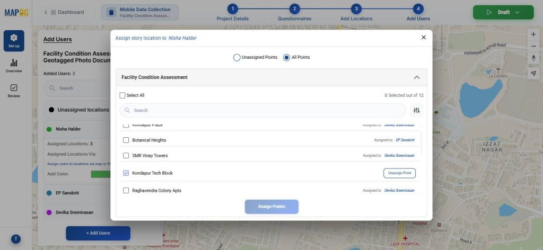Click the Unassign Point button

click(x=399, y=173)
